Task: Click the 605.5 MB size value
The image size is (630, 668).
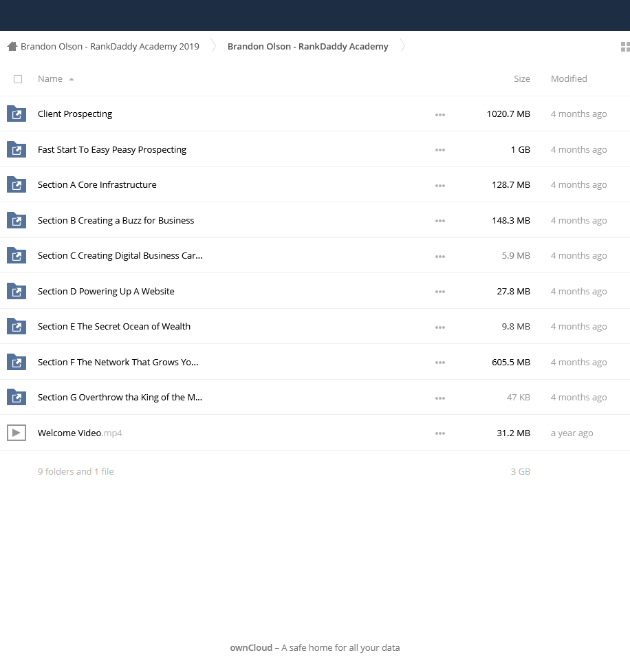Action: click(511, 362)
